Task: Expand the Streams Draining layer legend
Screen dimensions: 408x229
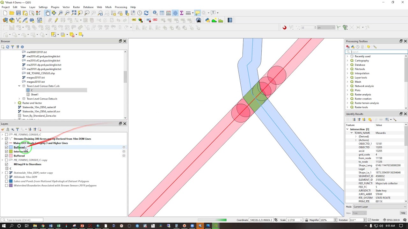Action: click(3, 139)
